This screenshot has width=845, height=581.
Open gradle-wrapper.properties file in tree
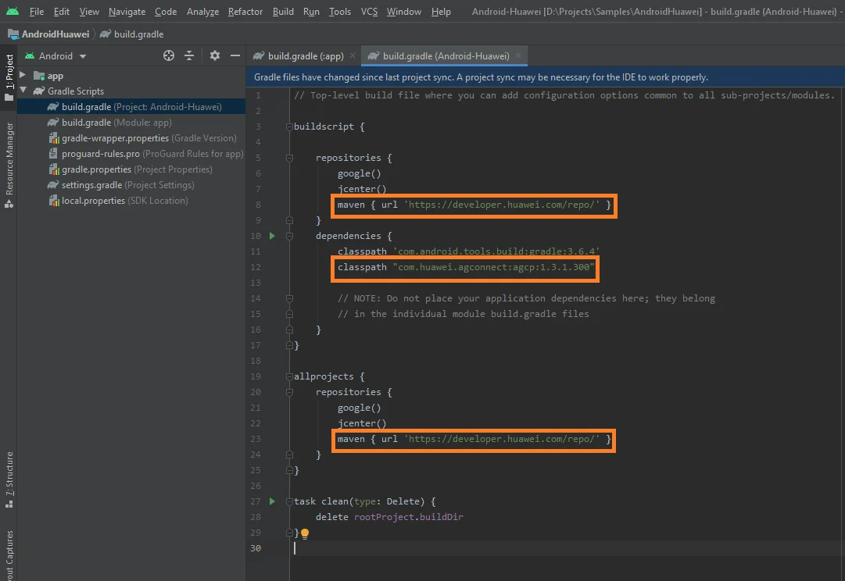coord(115,138)
